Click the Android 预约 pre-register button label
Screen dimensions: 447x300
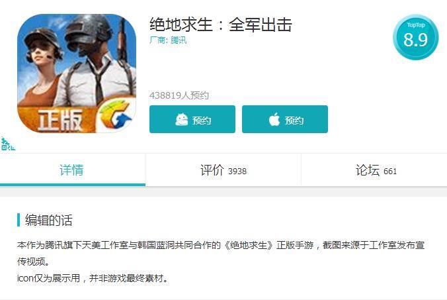pyautogui.click(x=202, y=121)
